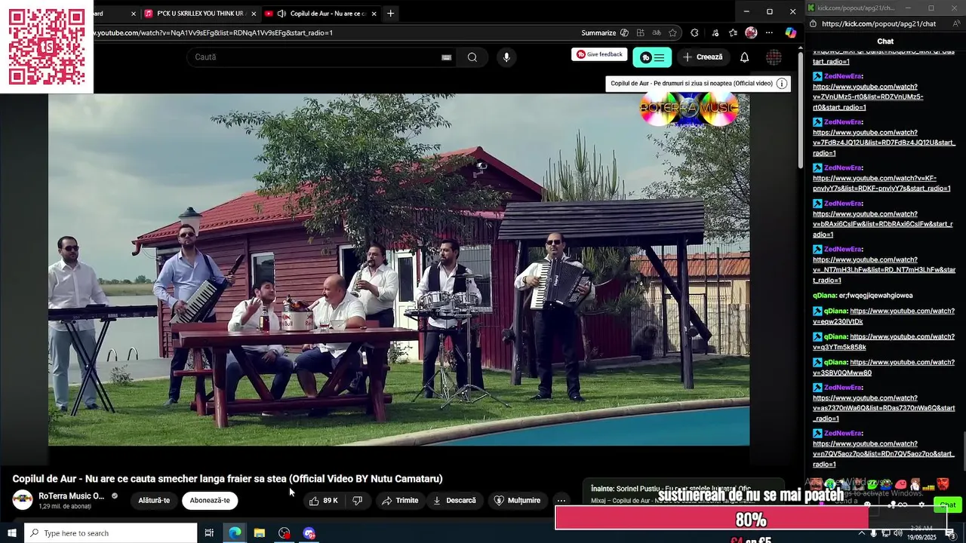Click qDiana username on er;fwqegjiqewahgiowea message
The height and width of the screenshot is (543, 966).
(825, 296)
